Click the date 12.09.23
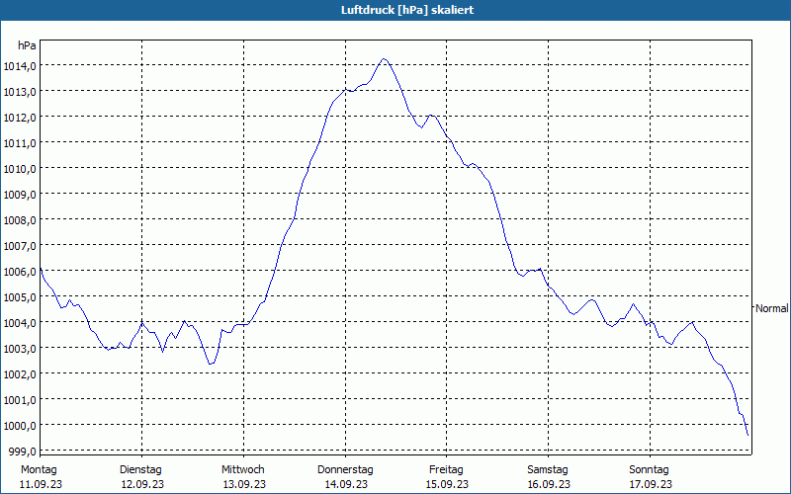Viewport: 791px width, 494px height. point(142,484)
